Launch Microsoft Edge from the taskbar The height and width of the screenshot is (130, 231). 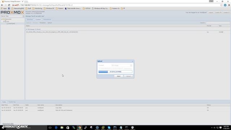click(x=56, y=127)
